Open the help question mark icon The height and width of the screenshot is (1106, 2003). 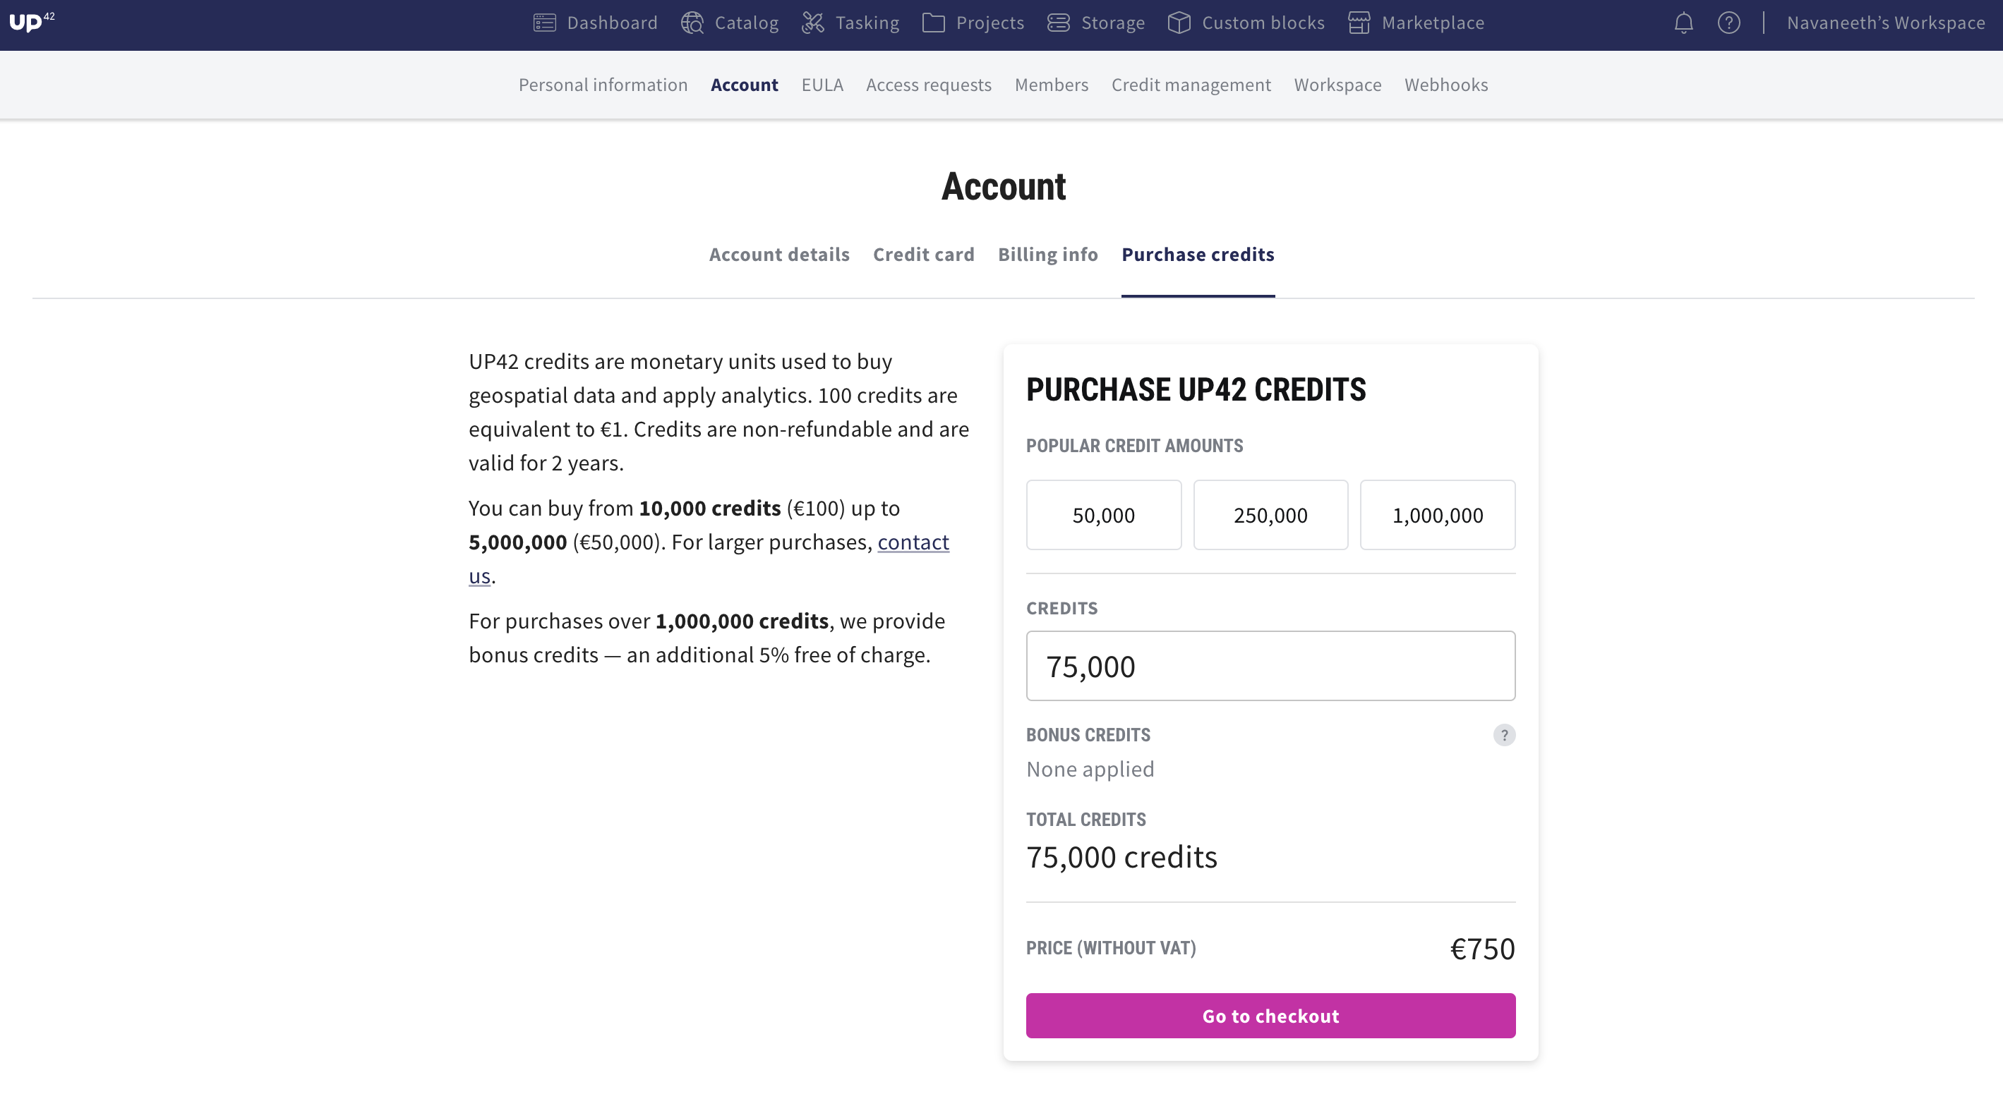point(1728,23)
